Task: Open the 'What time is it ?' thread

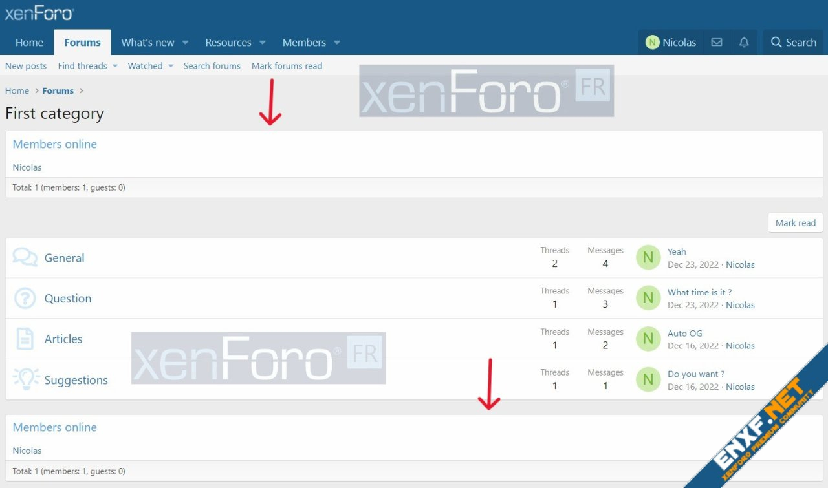Action: click(x=699, y=292)
